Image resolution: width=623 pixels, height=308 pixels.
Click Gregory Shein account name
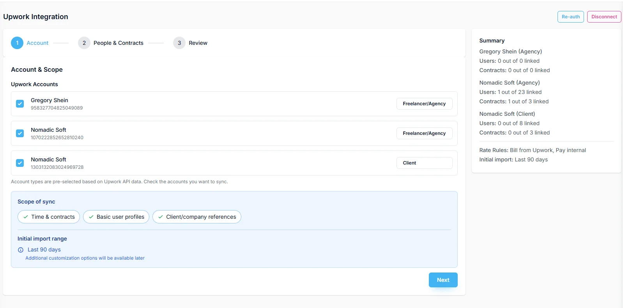pos(50,100)
